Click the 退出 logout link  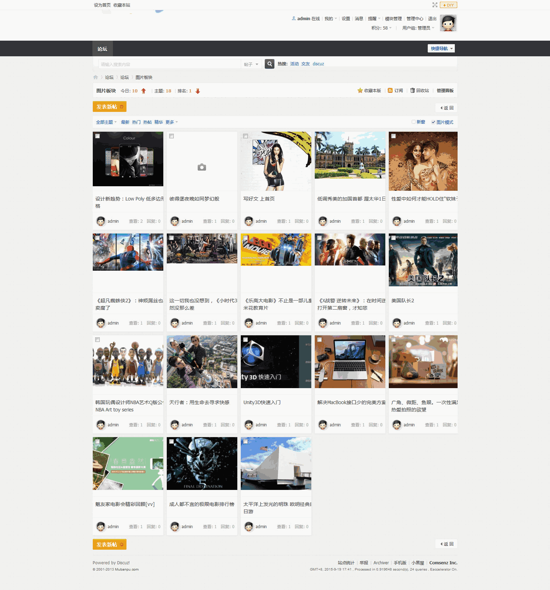(x=432, y=18)
